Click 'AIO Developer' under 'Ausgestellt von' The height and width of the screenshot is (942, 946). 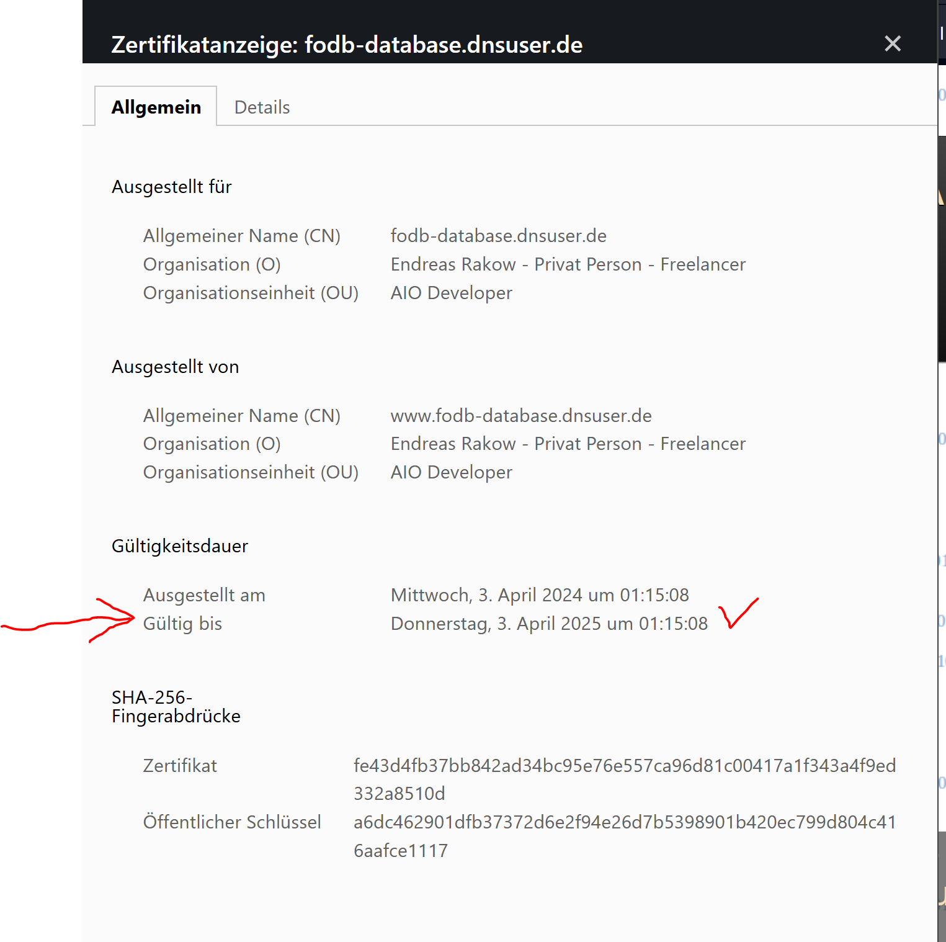451,472
